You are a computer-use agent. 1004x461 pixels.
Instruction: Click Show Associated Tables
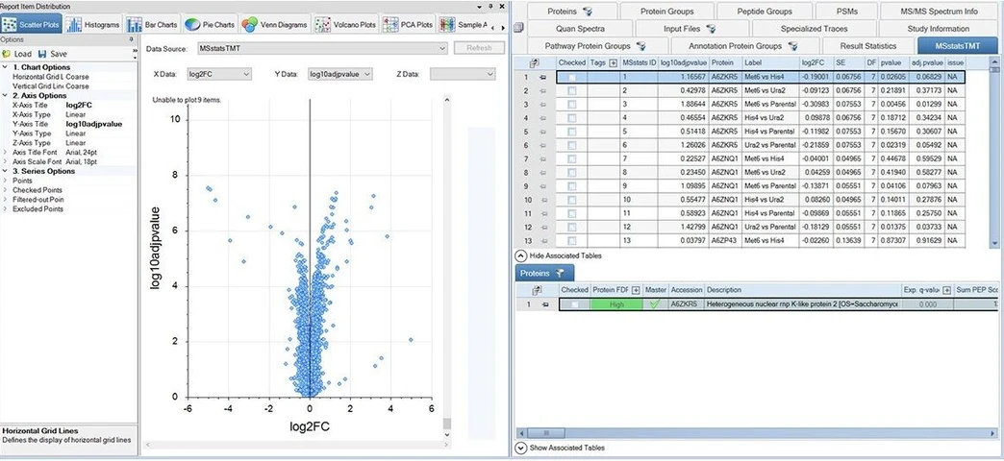coord(560,448)
